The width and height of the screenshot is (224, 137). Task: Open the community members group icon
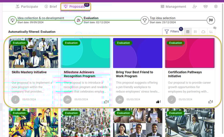click(205, 6)
